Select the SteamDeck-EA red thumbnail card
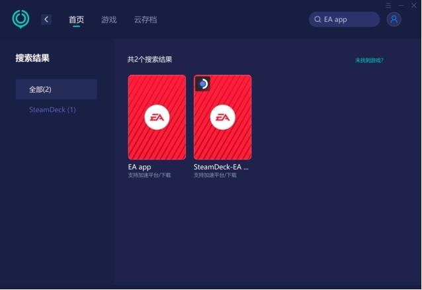The image size is (422, 290). point(222,117)
